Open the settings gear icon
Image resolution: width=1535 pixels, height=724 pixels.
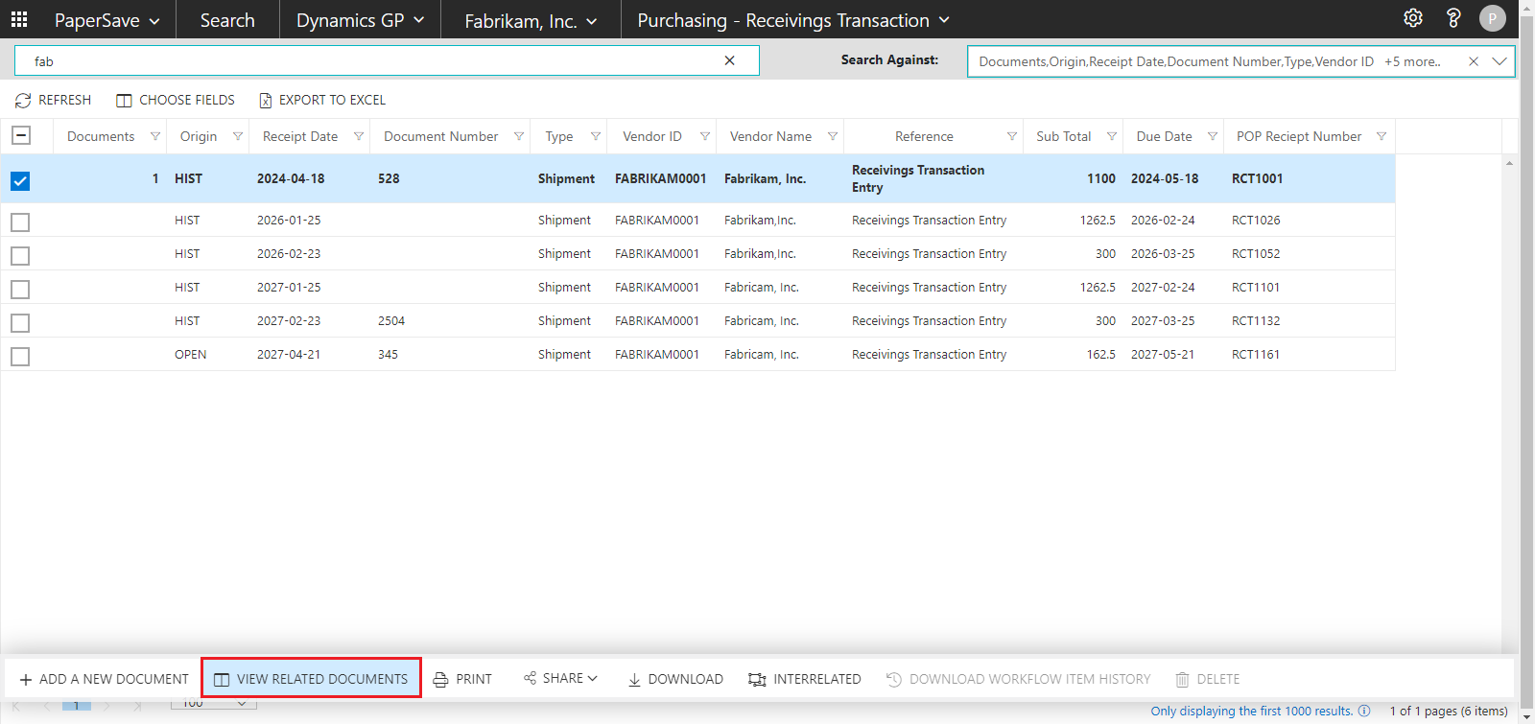coord(1412,18)
